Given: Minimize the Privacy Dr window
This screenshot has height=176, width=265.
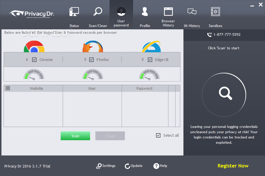Looking at the screenshot, I should (x=252, y=6).
